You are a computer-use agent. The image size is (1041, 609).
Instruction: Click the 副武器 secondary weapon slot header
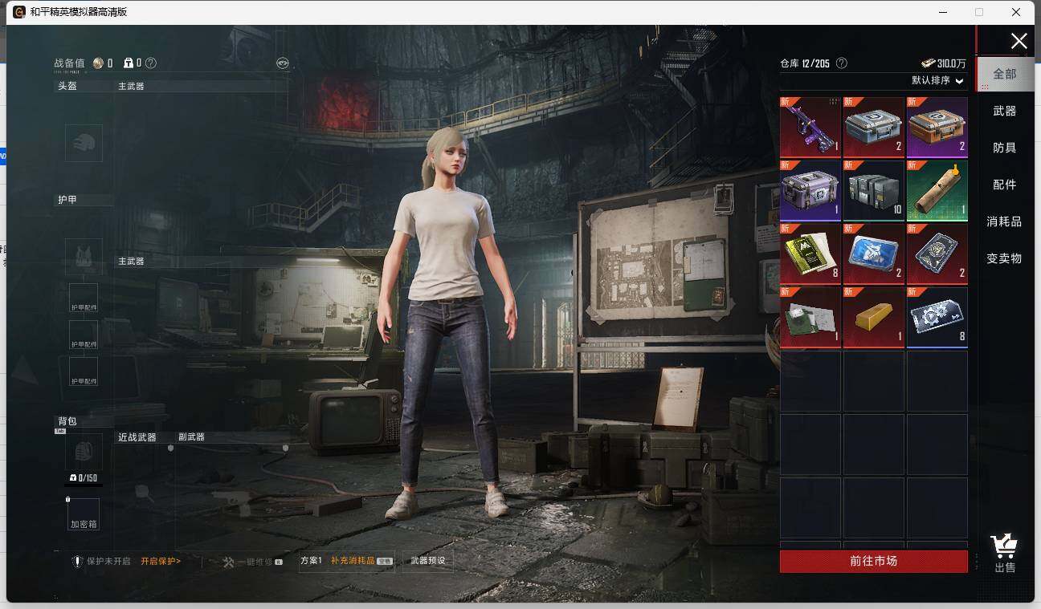(192, 437)
